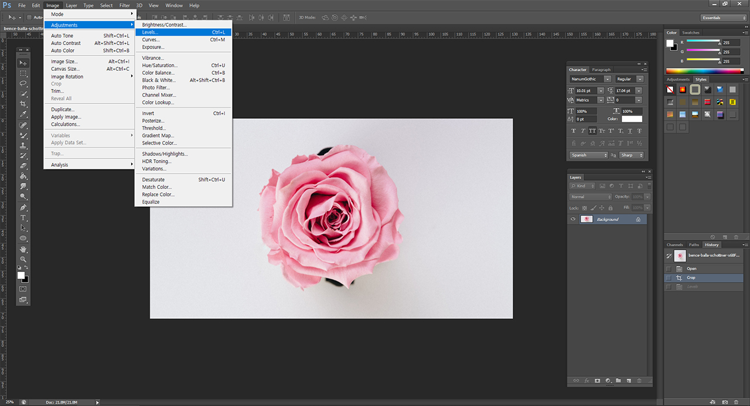Change screen mode at toolbox bottom
750x406 pixels.
pos(23,300)
